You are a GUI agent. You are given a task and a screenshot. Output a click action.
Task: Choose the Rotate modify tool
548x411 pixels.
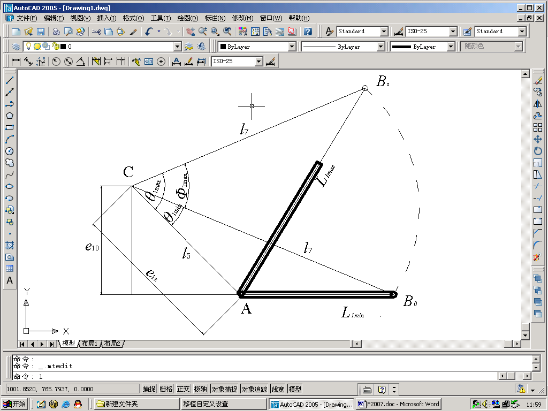[538, 151]
